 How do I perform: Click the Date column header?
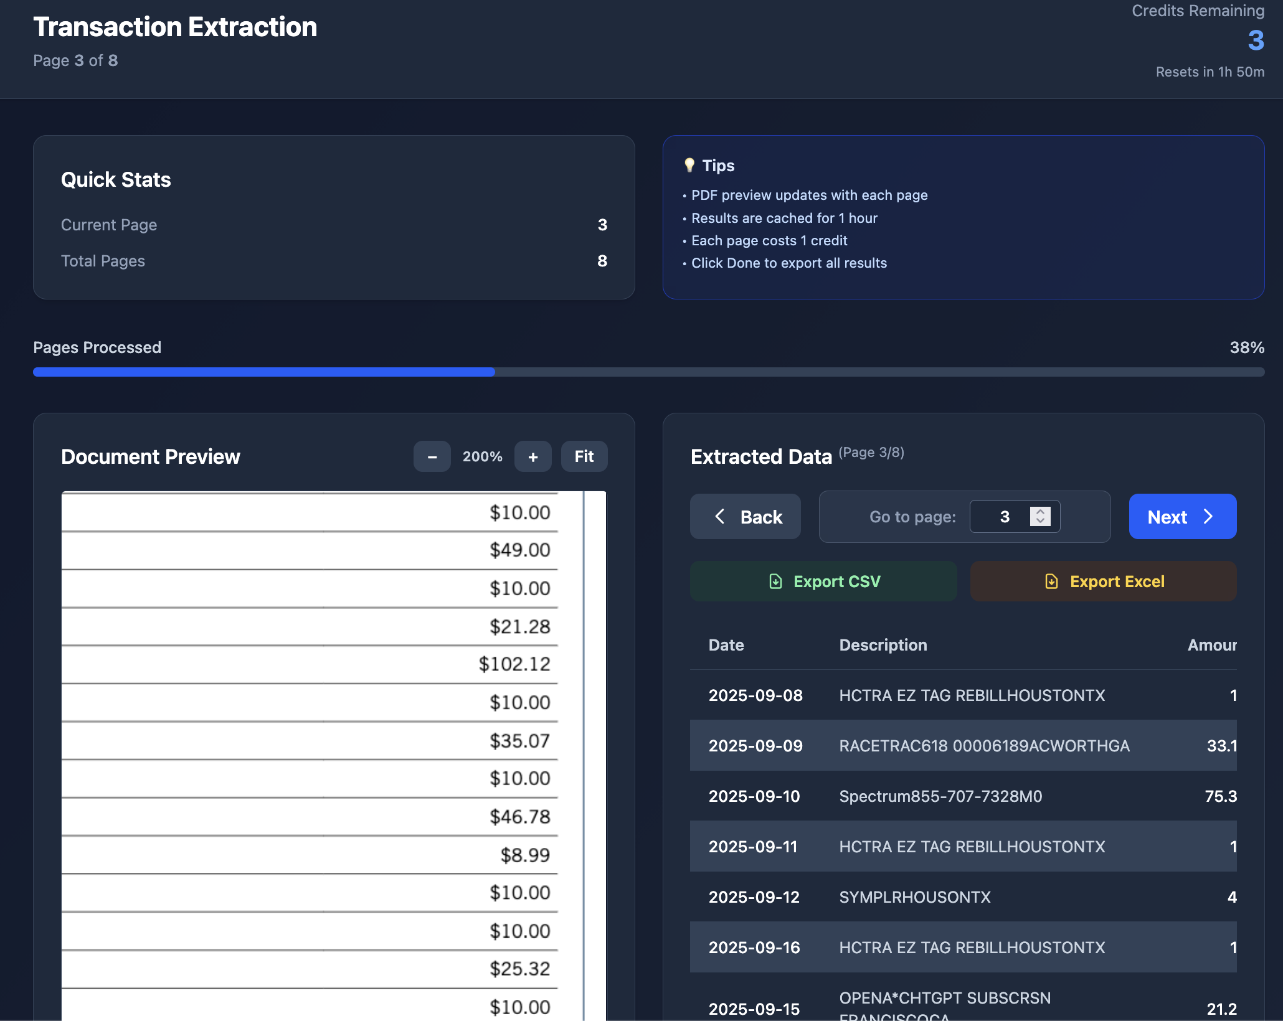pyautogui.click(x=726, y=645)
